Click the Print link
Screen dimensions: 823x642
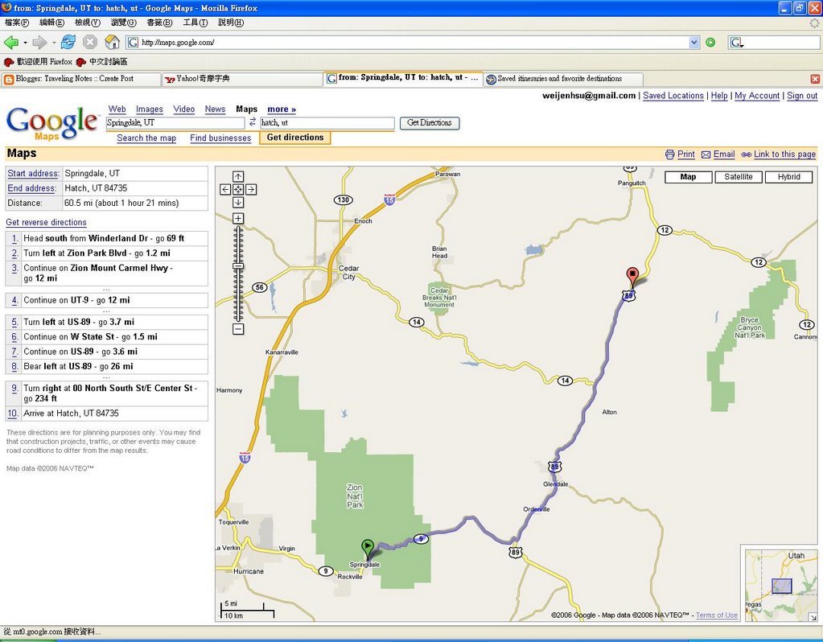(685, 154)
